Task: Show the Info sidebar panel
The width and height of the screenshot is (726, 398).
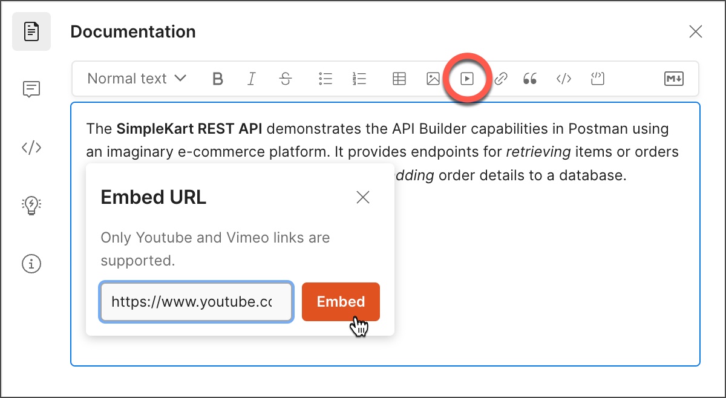Action: tap(31, 264)
